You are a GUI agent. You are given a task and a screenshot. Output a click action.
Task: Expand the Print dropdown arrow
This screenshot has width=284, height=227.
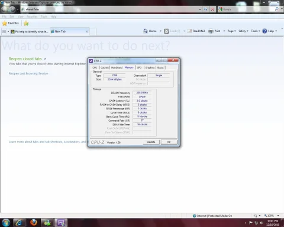[224, 31]
